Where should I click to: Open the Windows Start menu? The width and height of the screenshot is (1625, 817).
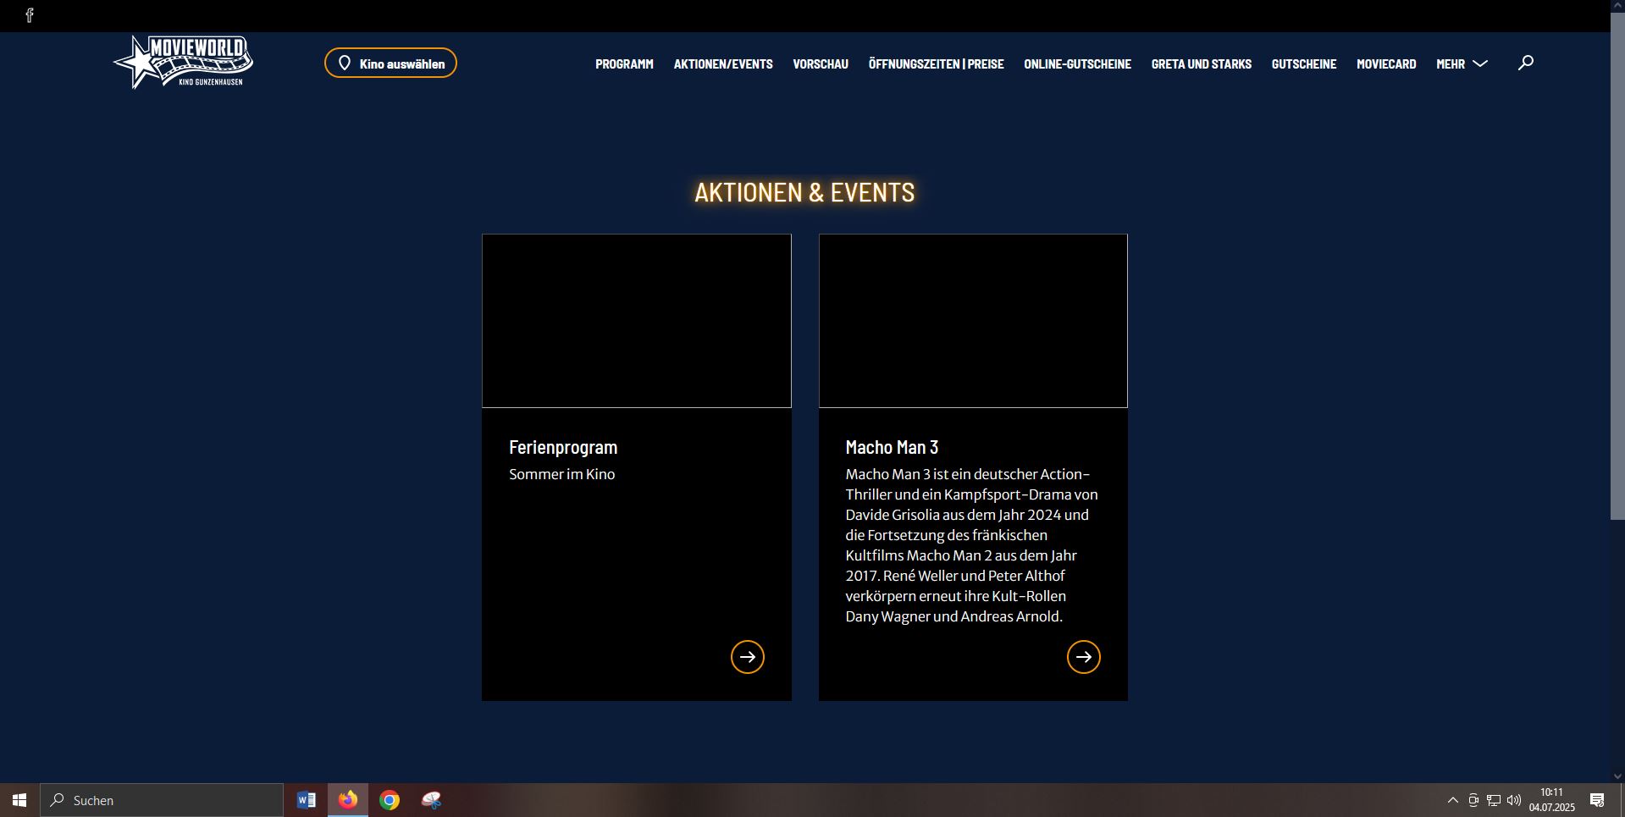19,800
